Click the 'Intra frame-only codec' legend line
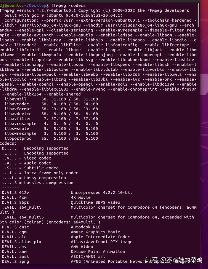This screenshot has height=269, width=208. [40, 173]
